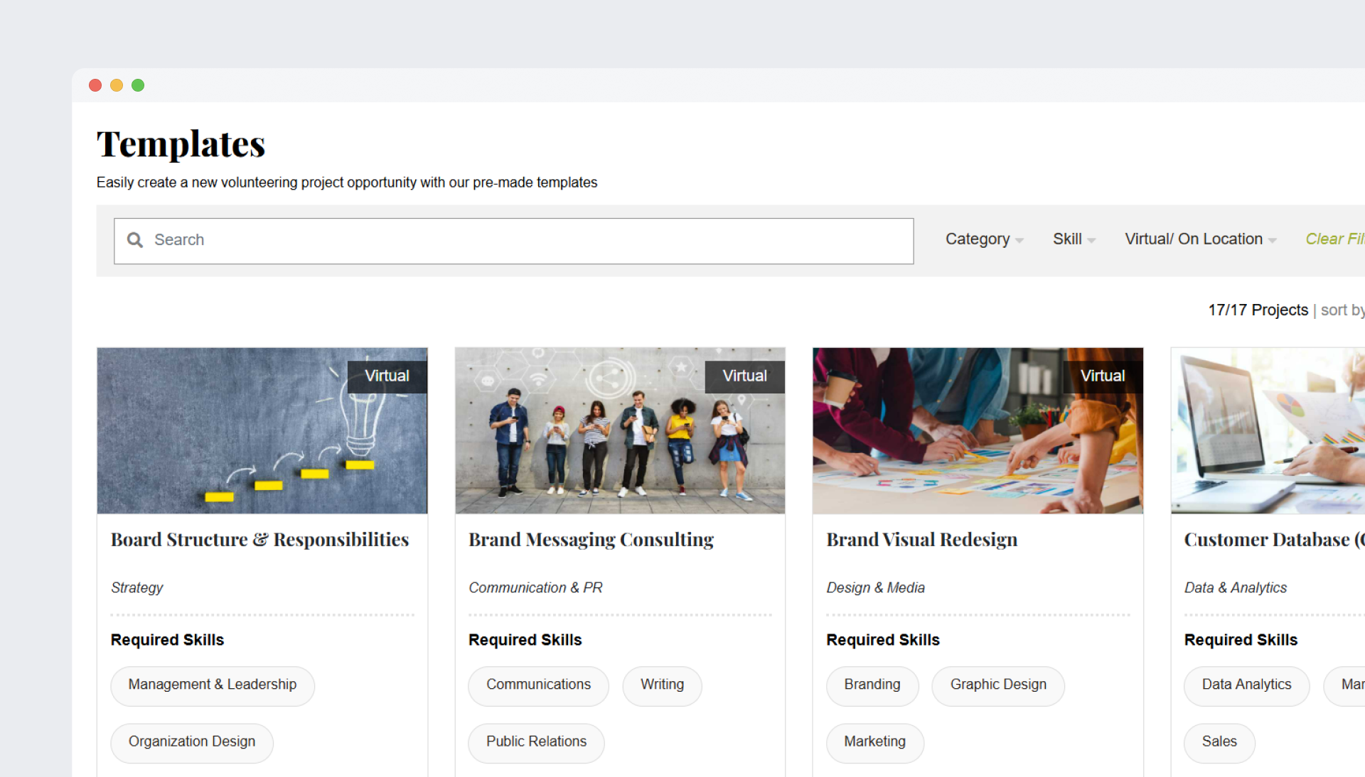
Task: Click the green maximize window dot
Action: tap(138, 85)
